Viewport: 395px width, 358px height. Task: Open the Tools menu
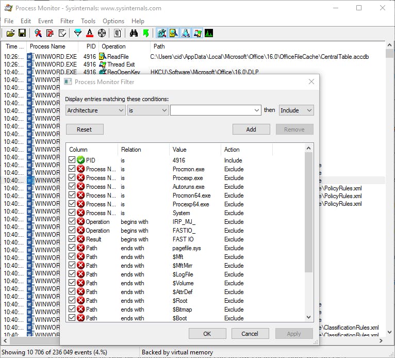point(88,21)
